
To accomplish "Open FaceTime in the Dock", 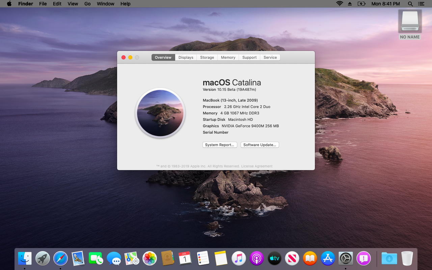I will click(96, 259).
